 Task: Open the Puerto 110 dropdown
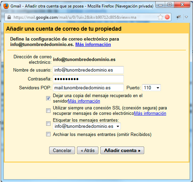pyautogui.click(x=151, y=88)
